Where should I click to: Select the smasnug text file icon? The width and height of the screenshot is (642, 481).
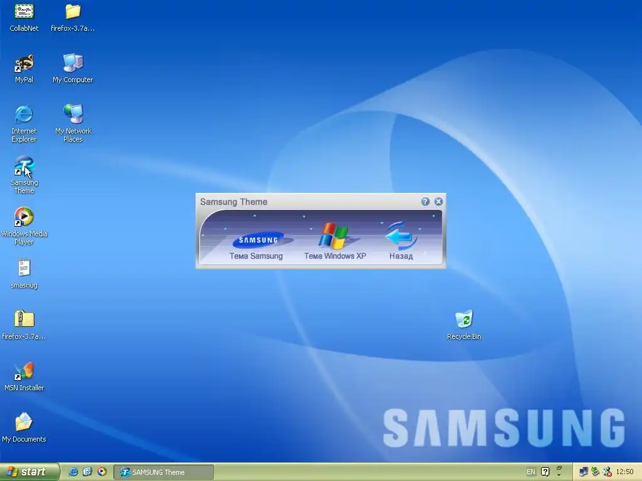[24, 274]
